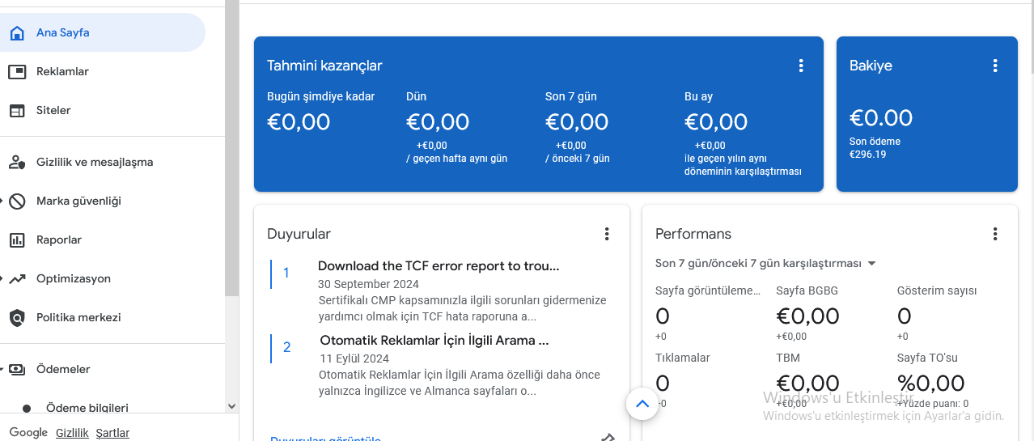Open the Optimizasyon trend icon
This screenshot has width=1034, height=441.
17,279
